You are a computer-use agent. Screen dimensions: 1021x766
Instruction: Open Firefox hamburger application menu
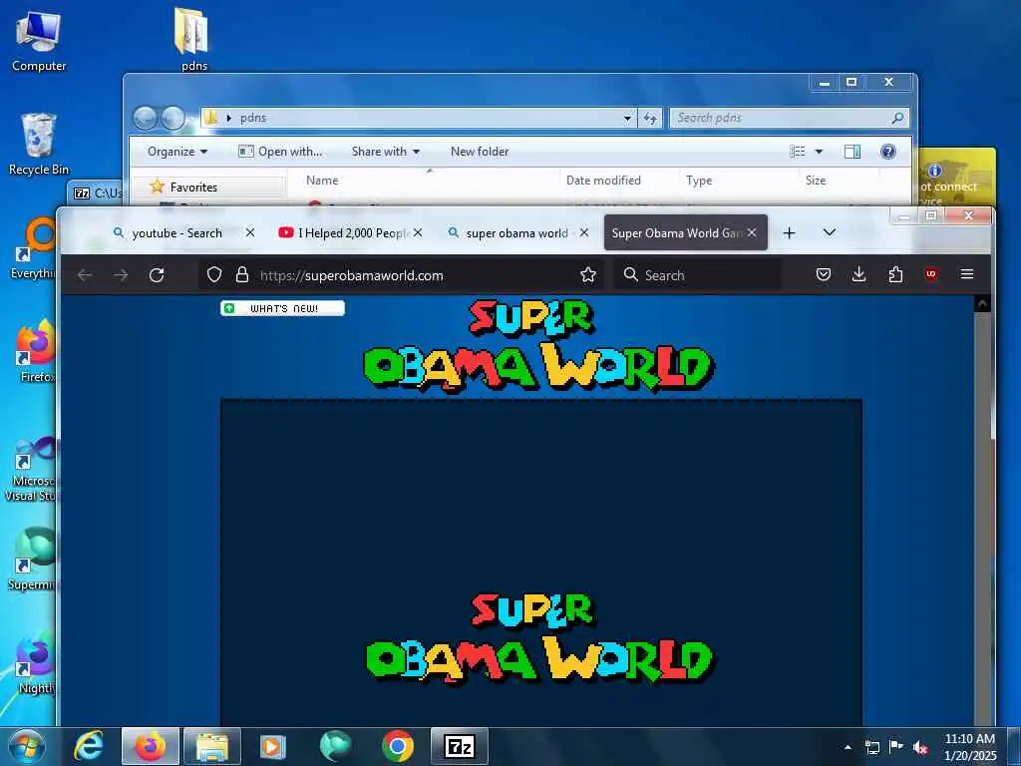pyautogui.click(x=967, y=274)
